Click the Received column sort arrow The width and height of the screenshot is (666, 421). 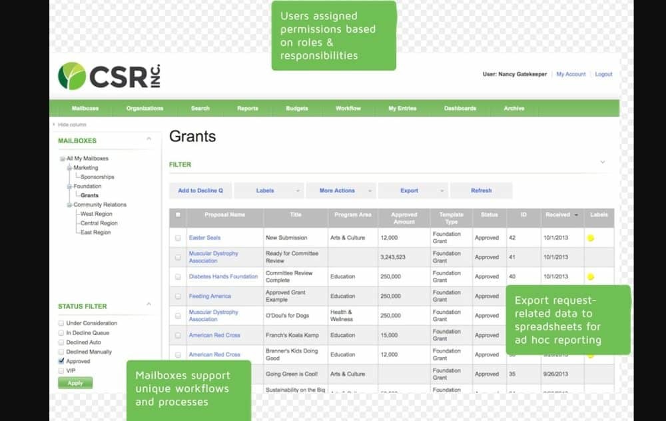click(576, 215)
